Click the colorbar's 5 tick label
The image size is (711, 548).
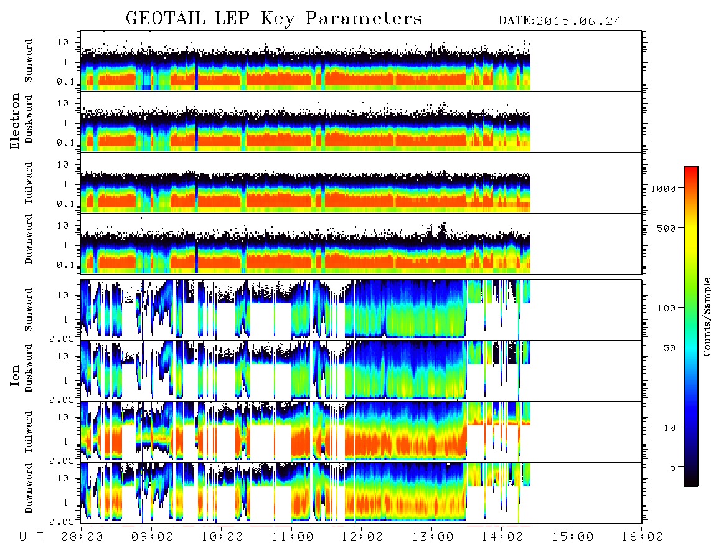coord(672,468)
